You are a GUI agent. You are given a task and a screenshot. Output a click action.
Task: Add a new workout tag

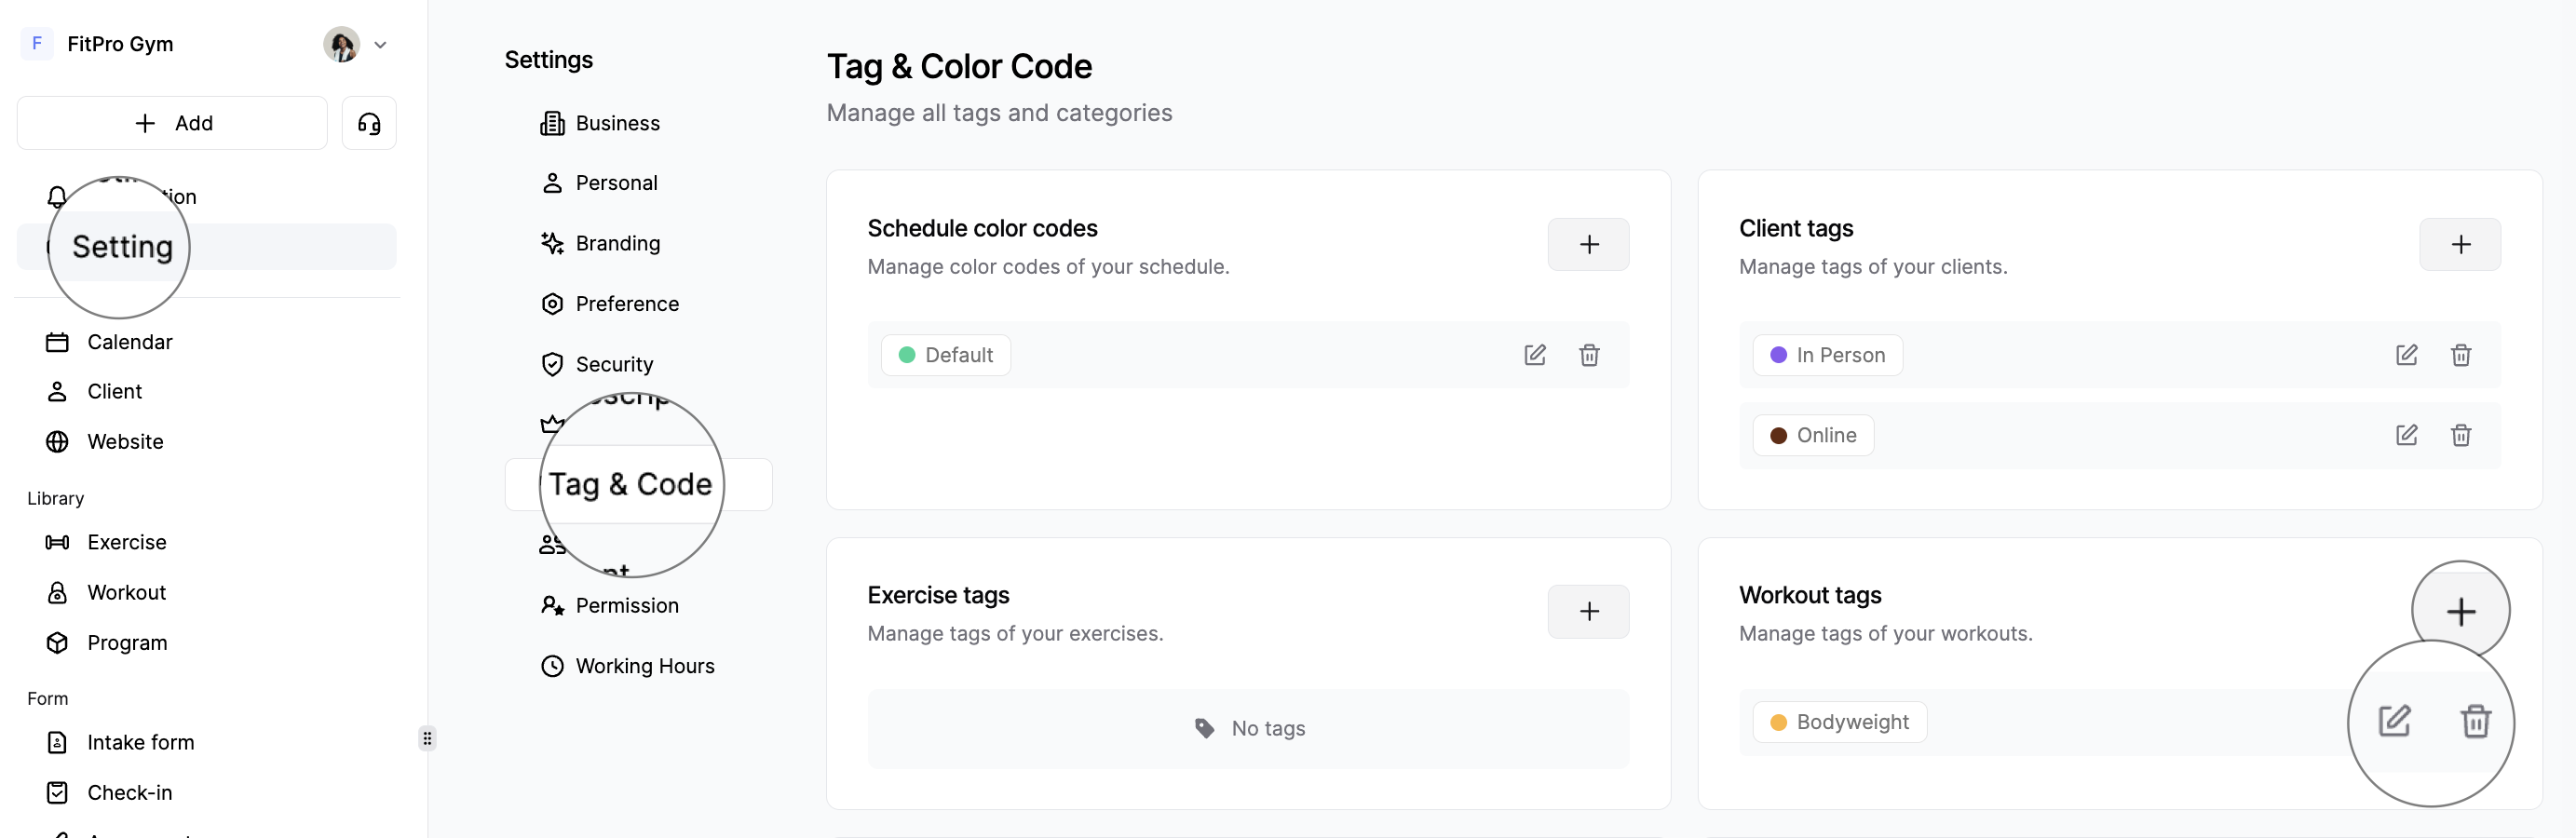[2461, 611]
